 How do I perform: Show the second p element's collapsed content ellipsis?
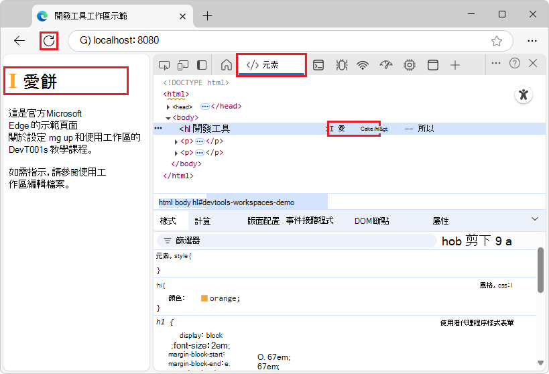200,153
